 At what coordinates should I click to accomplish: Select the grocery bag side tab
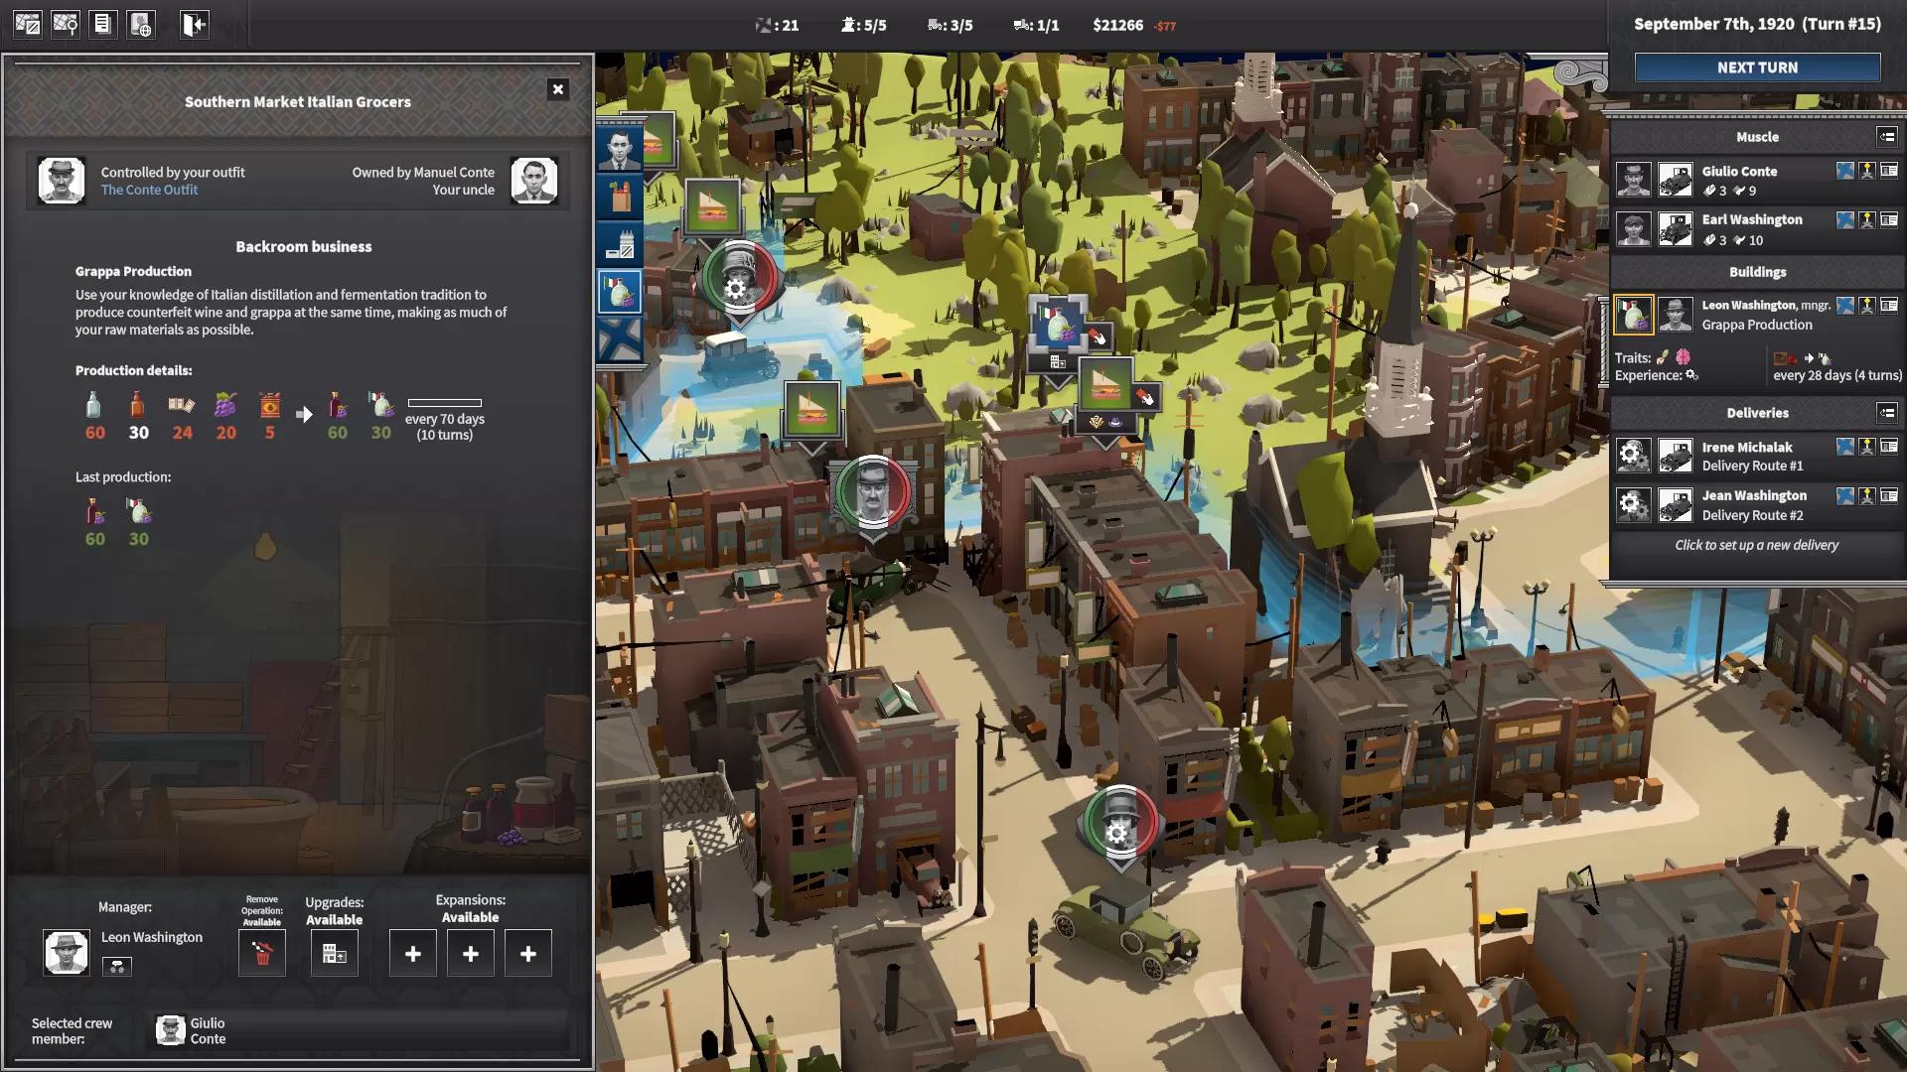(621, 197)
